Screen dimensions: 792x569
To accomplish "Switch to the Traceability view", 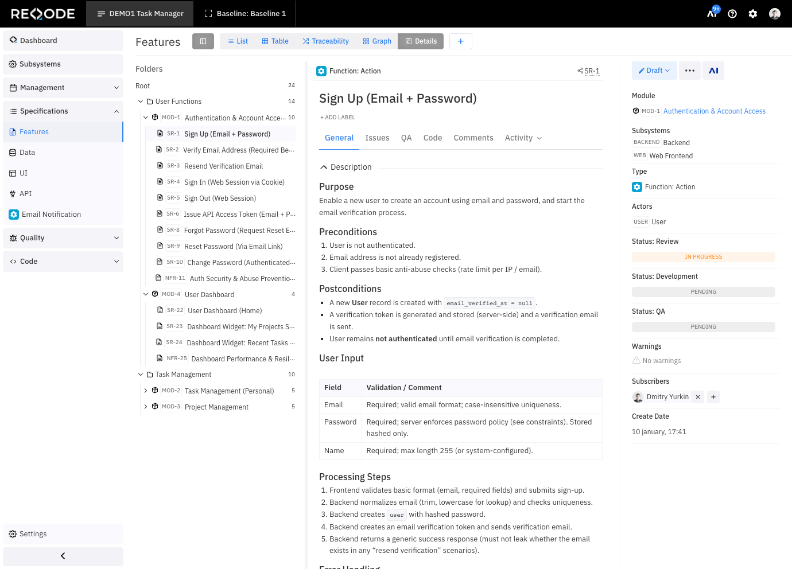I will 325,41.
